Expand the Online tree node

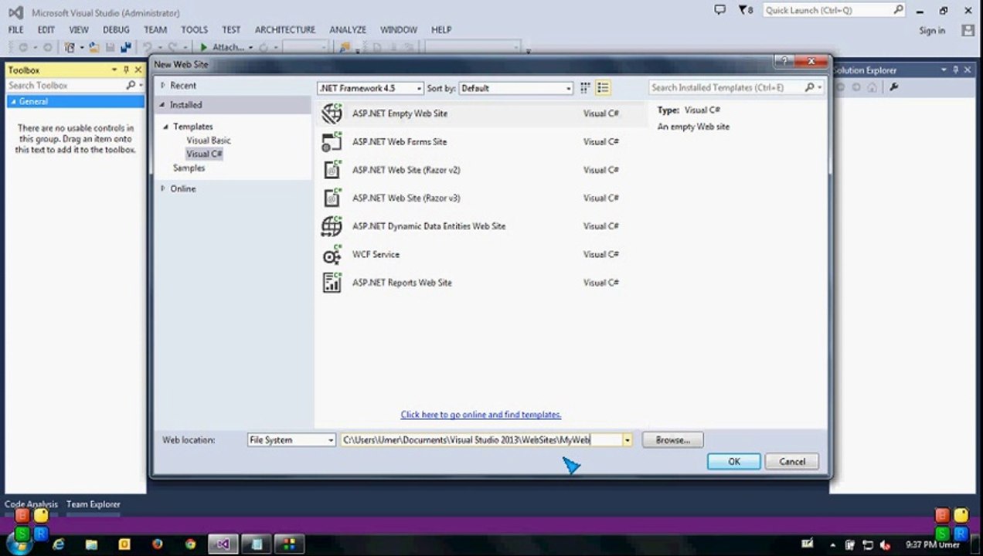click(x=162, y=188)
